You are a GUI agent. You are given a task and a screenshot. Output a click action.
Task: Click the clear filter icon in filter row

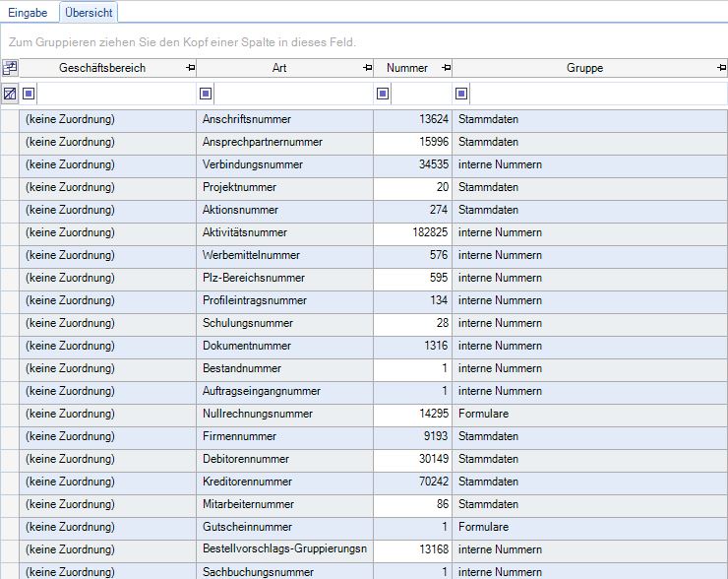click(x=10, y=94)
